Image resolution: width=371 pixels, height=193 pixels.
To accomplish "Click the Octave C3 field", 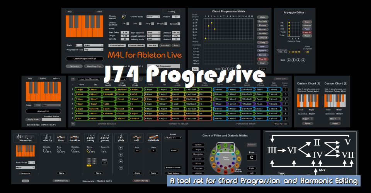I will [176, 17].
